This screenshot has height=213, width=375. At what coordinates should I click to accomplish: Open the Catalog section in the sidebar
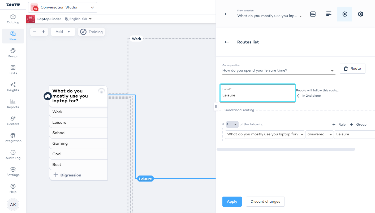pyautogui.click(x=13, y=19)
